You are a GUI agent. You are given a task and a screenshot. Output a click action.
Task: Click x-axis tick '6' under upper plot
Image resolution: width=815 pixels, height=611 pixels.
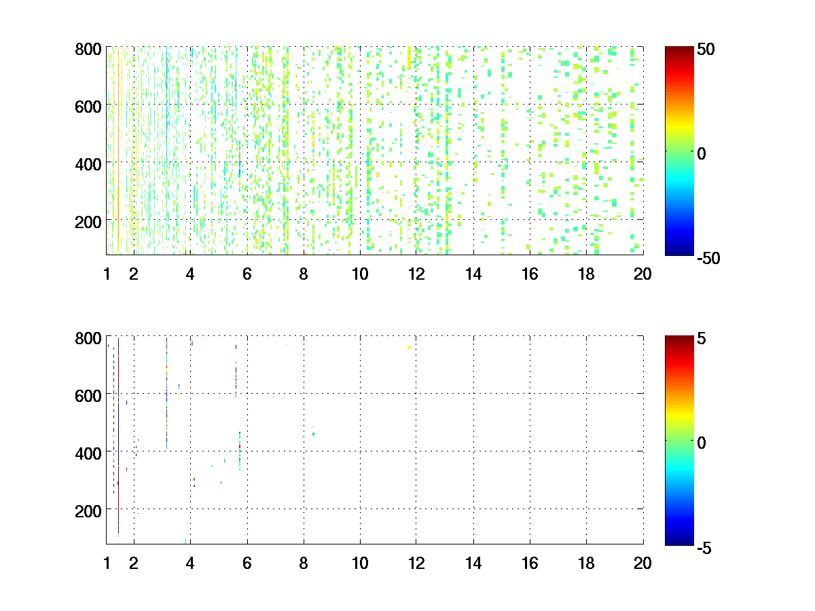pos(247,274)
